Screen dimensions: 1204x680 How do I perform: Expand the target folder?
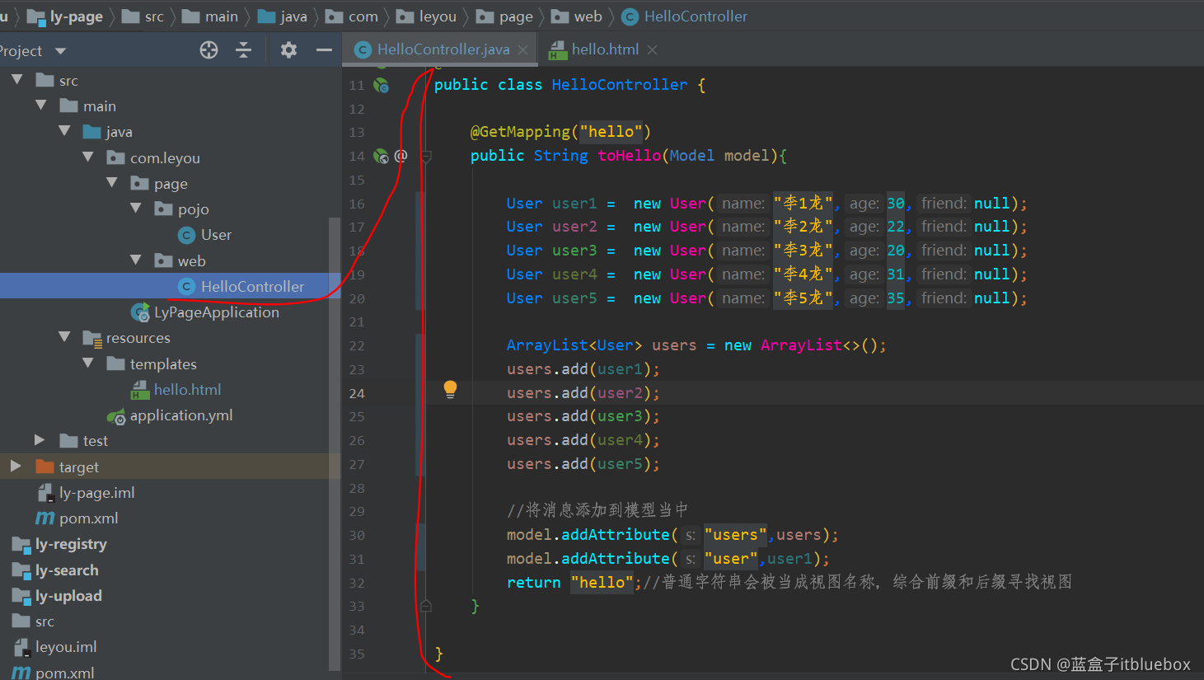click(x=16, y=467)
